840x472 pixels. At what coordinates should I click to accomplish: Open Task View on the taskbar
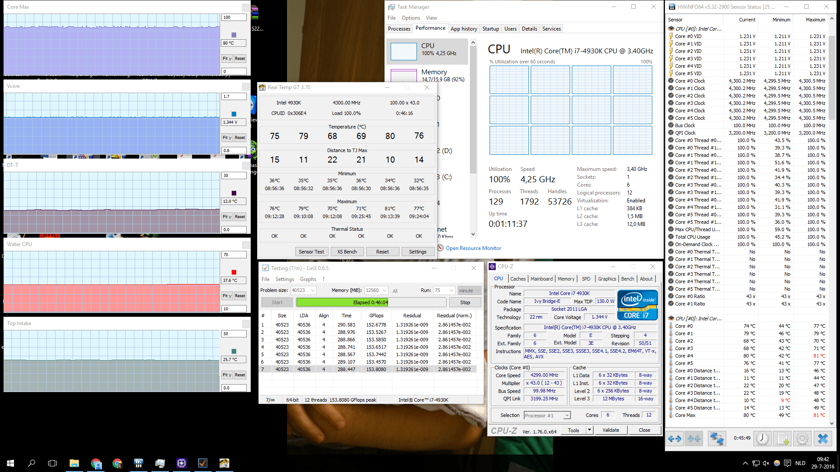[x=52, y=463]
